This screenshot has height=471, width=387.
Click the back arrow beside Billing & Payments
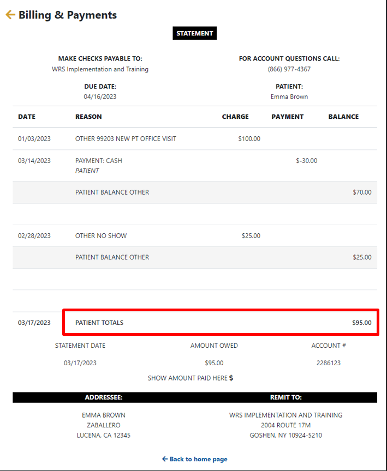pos(10,15)
